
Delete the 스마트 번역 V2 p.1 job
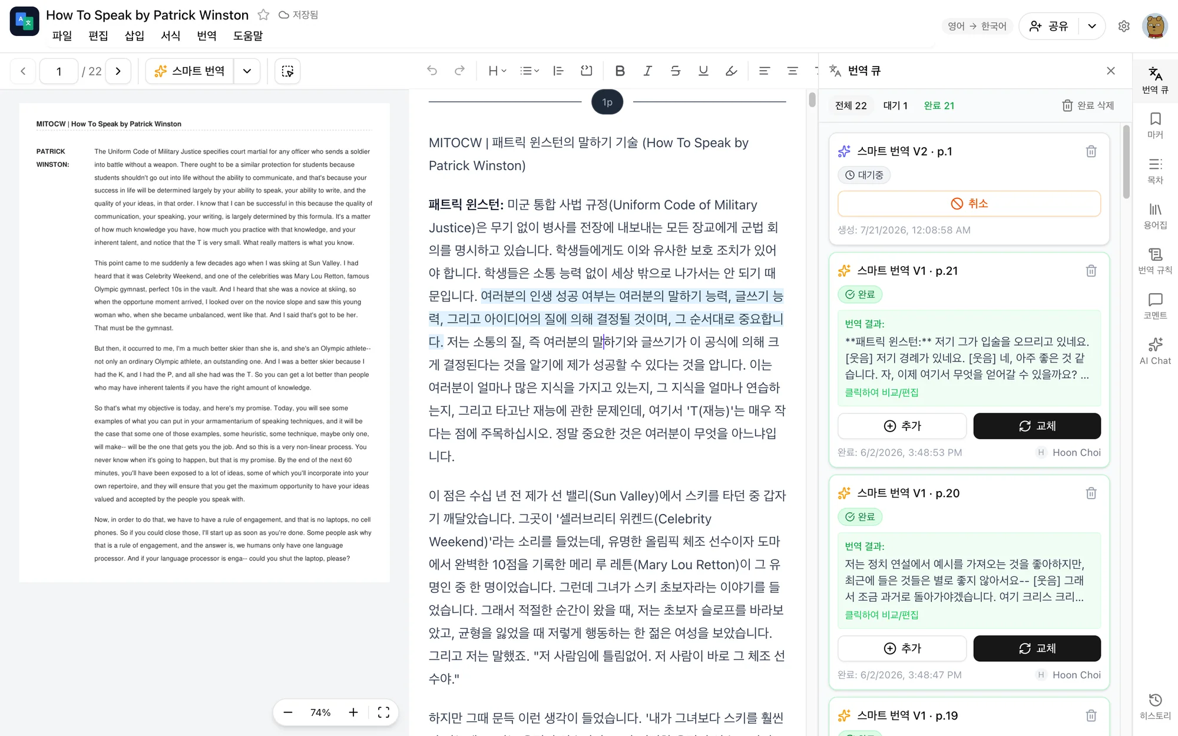(1091, 151)
